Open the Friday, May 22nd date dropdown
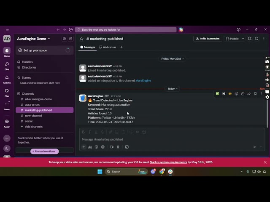This screenshot has width=270, height=202. (x=173, y=59)
